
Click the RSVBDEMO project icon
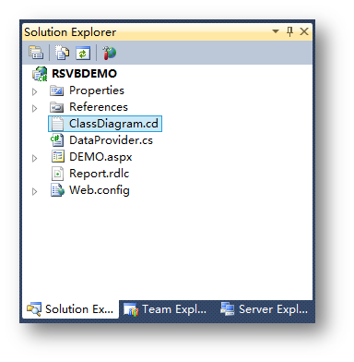(40, 74)
